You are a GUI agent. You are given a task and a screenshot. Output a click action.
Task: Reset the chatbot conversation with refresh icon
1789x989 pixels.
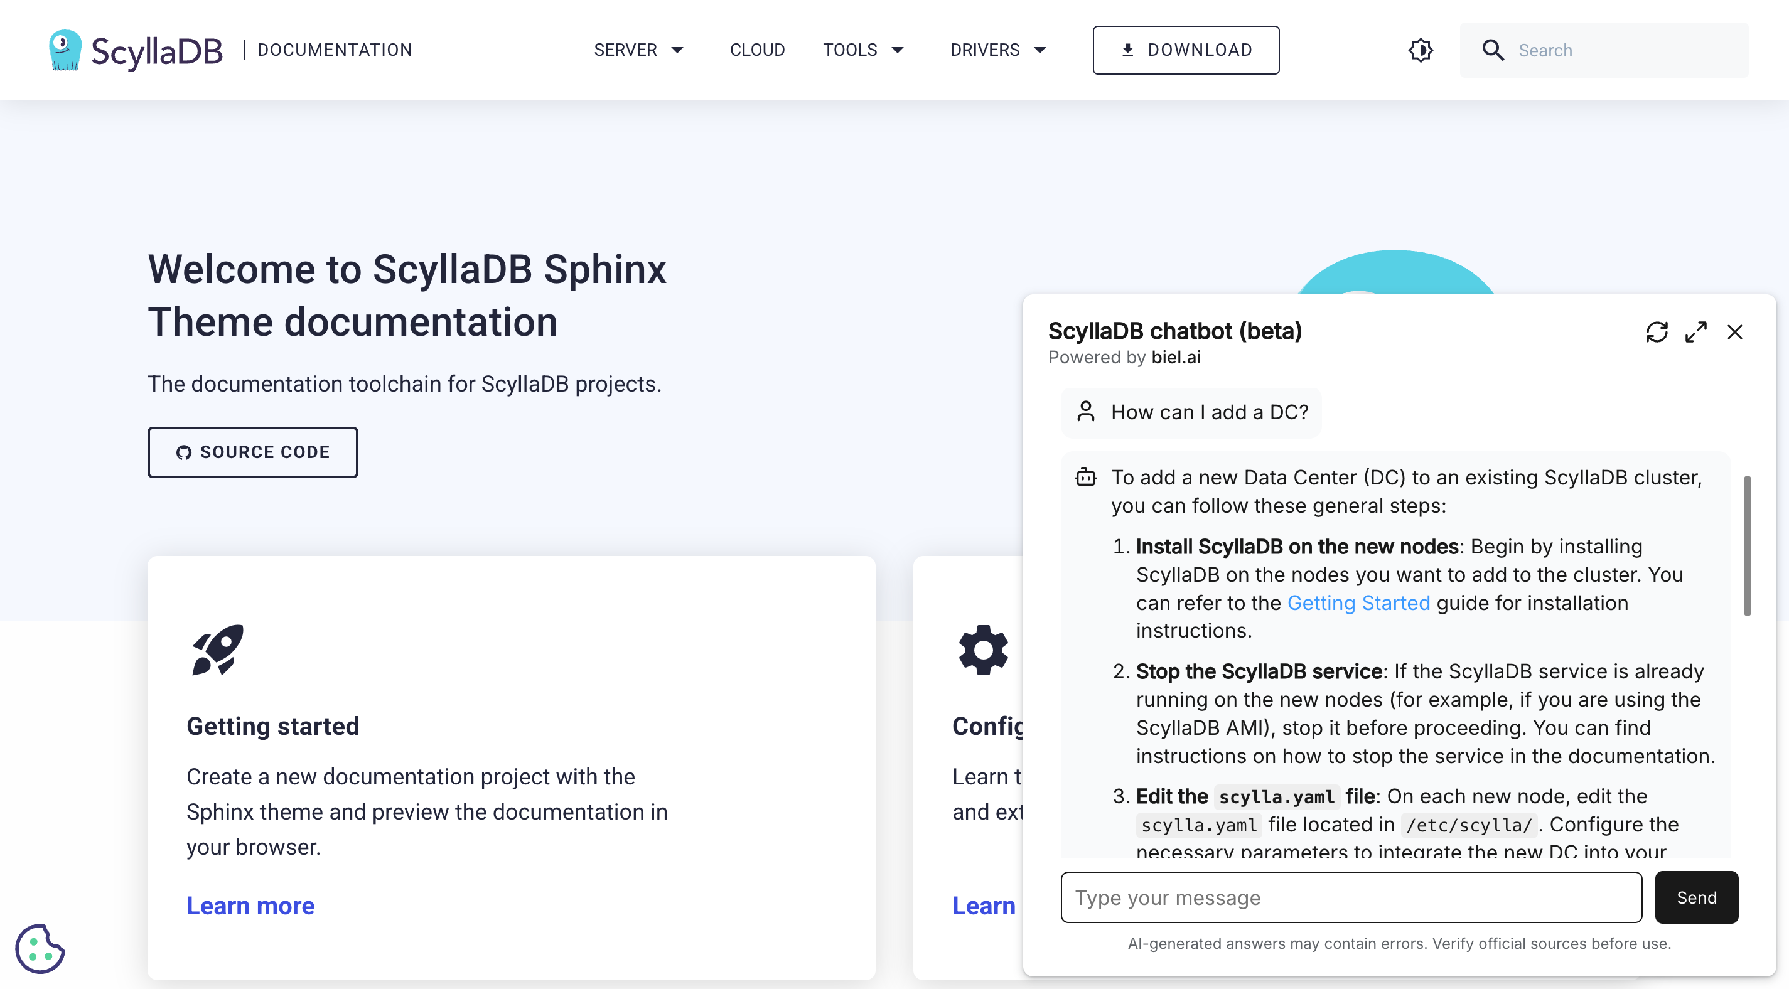point(1657,332)
